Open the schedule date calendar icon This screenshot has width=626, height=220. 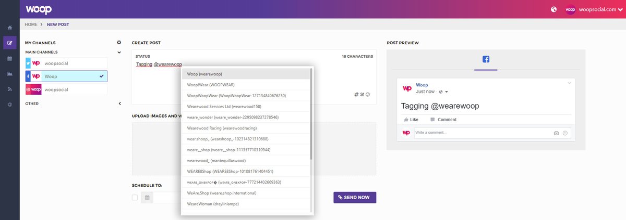(147, 198)
